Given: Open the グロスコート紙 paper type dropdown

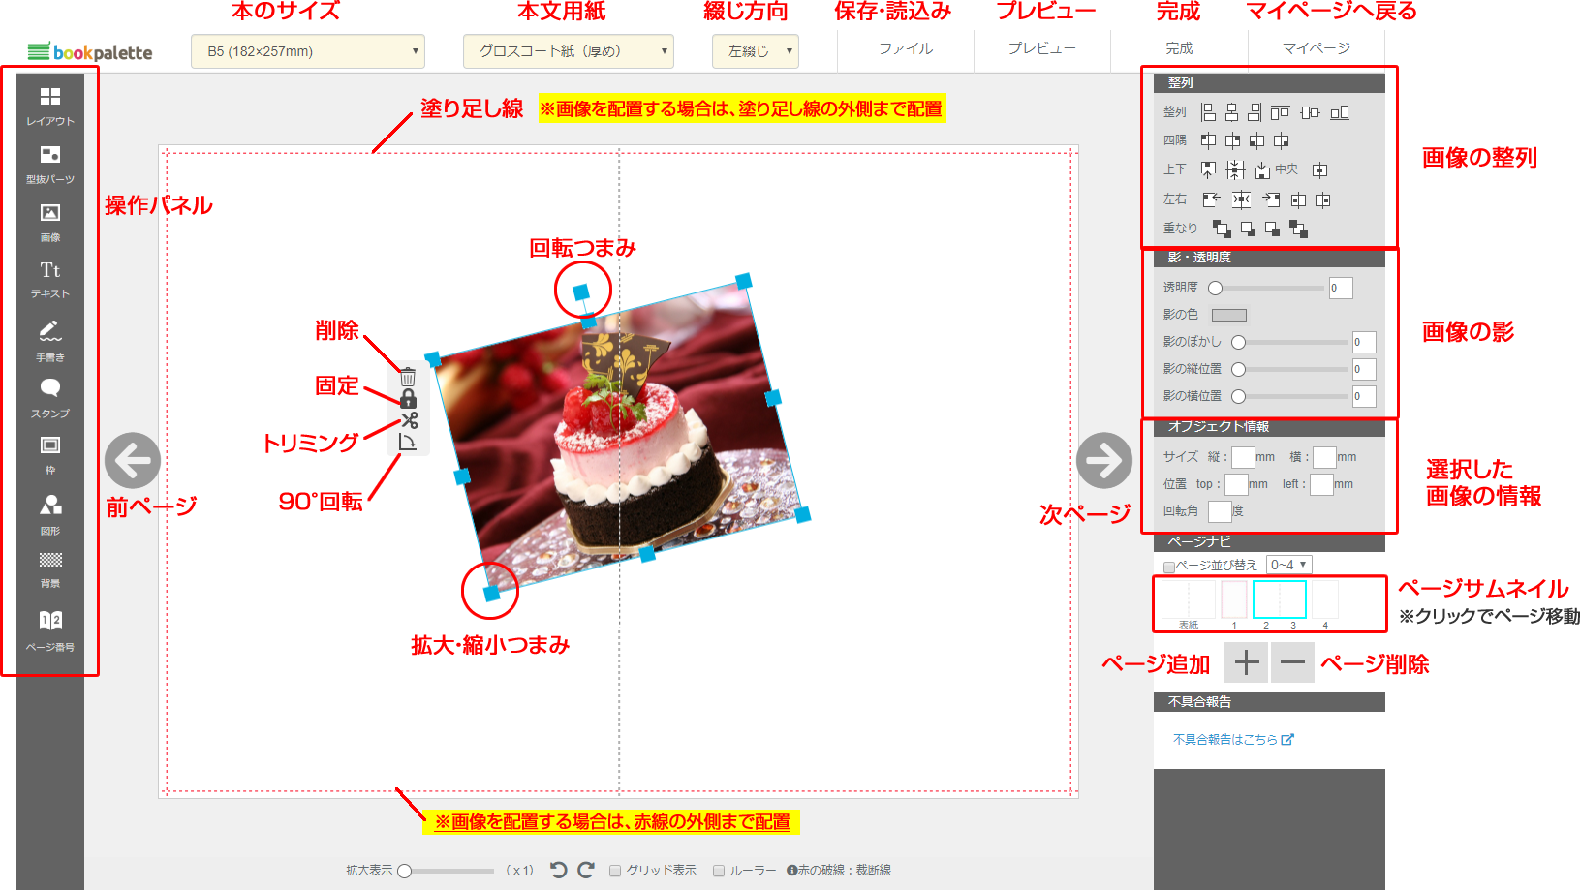Looking at the screenshot, I should coord(569,51).
